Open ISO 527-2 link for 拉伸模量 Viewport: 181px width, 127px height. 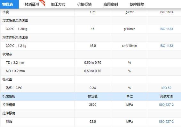(166, 105)
